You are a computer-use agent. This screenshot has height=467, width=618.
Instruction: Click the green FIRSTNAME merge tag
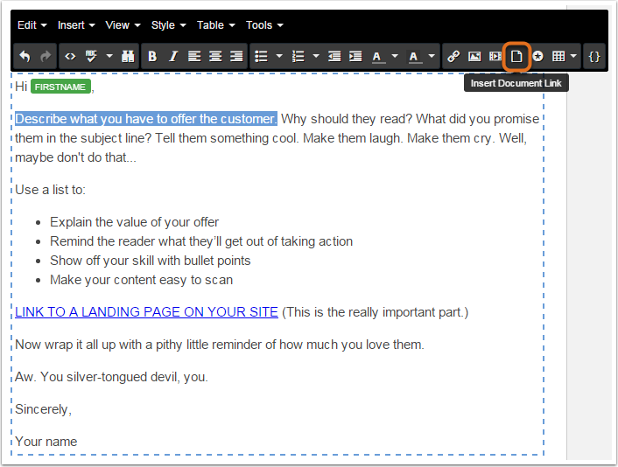60,87
